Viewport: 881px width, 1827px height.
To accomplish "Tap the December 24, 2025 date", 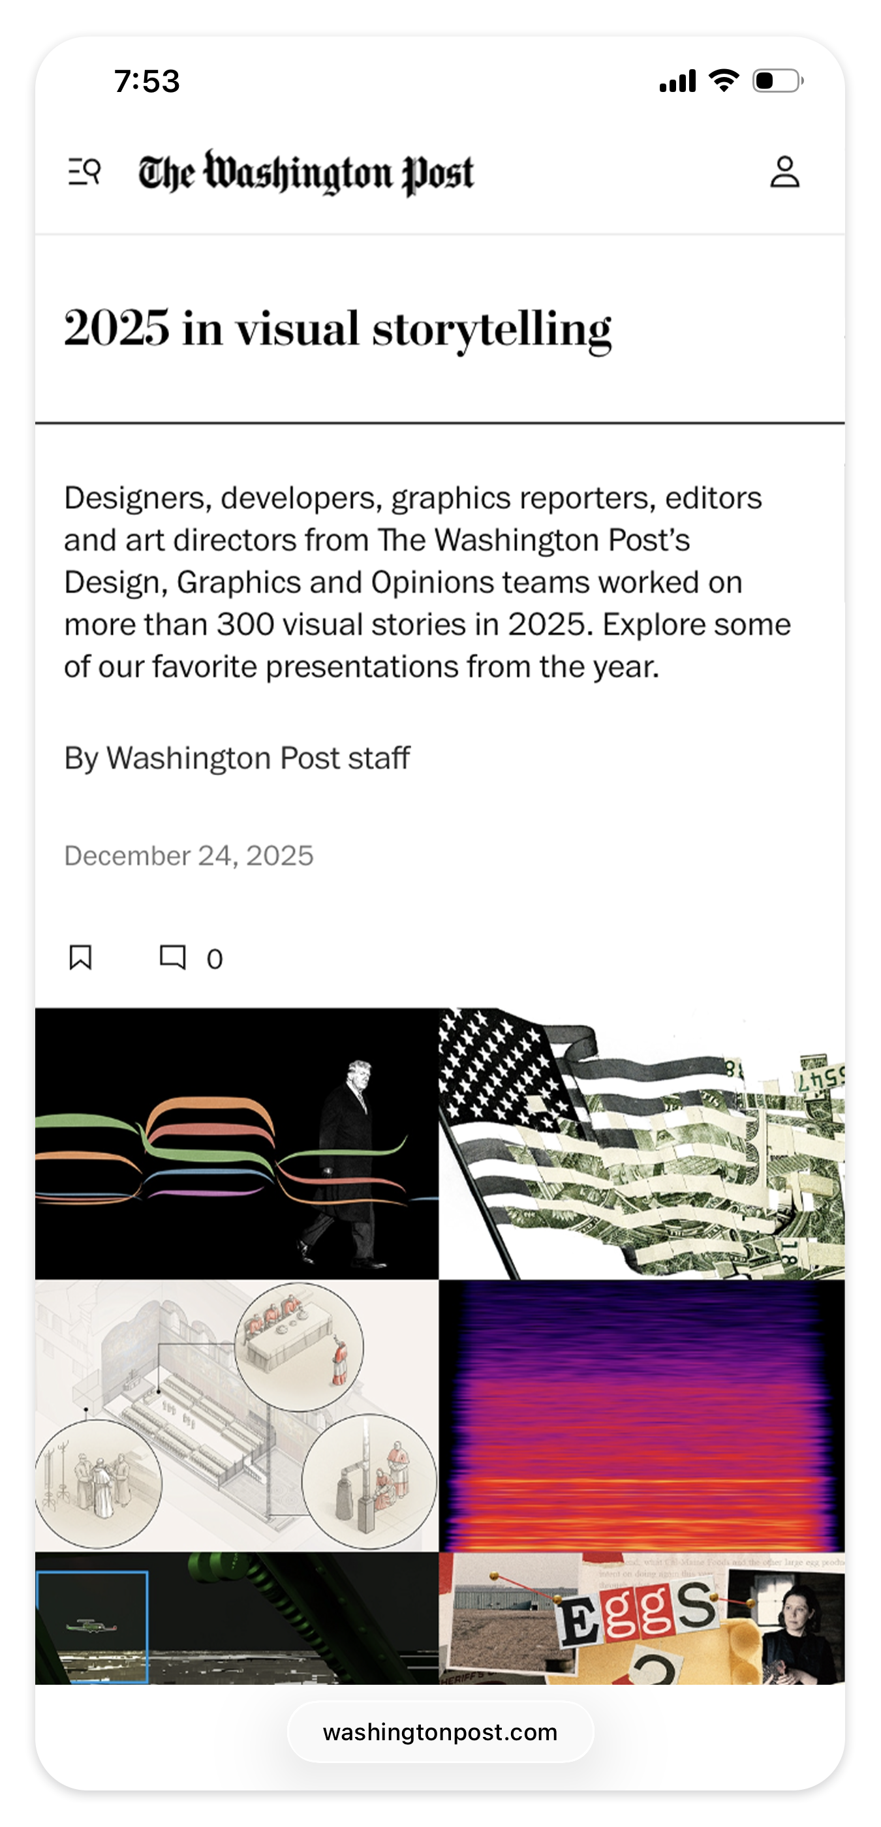I will pyautogui.click(x=189, y=855).
